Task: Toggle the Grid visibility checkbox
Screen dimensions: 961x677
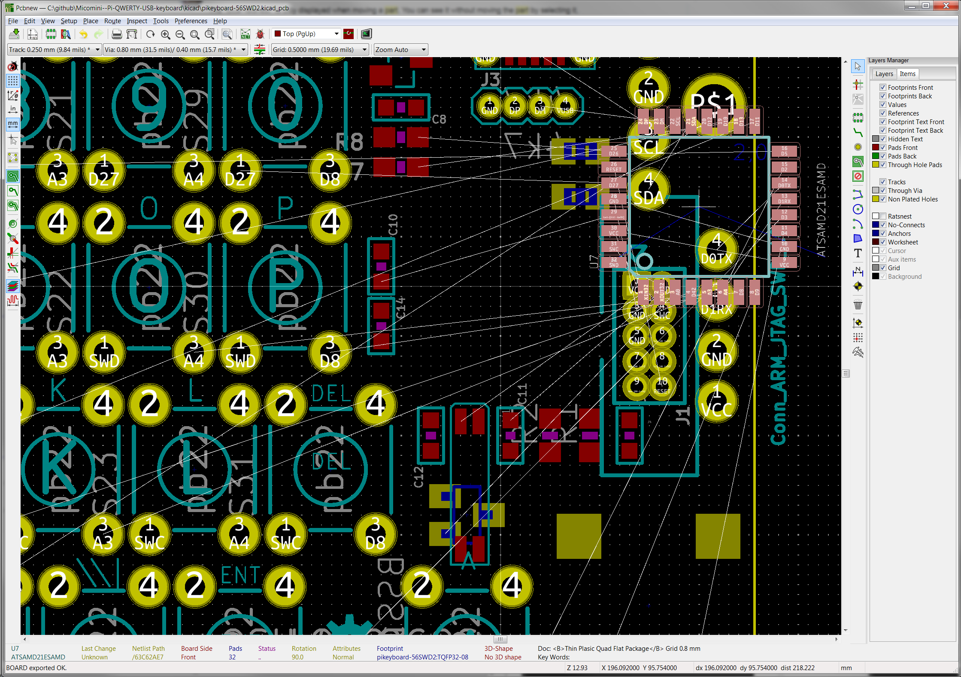Action: coord(883,268)
